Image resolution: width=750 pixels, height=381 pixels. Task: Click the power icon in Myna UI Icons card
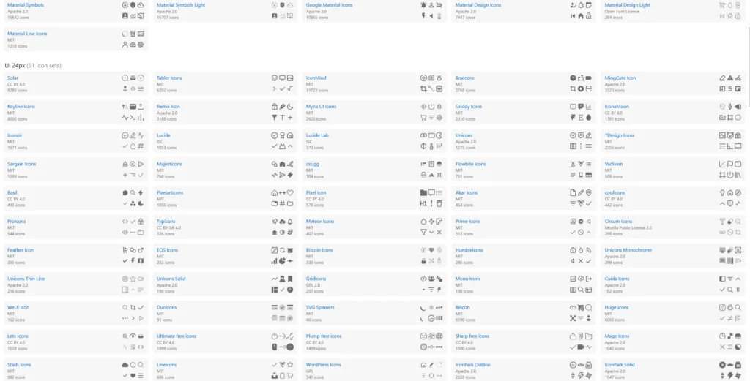coord(431,107)
